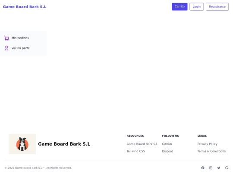233x174 pixels.
Task: Open the GitHub icon in the footer
Action: (x=227, y=168)
